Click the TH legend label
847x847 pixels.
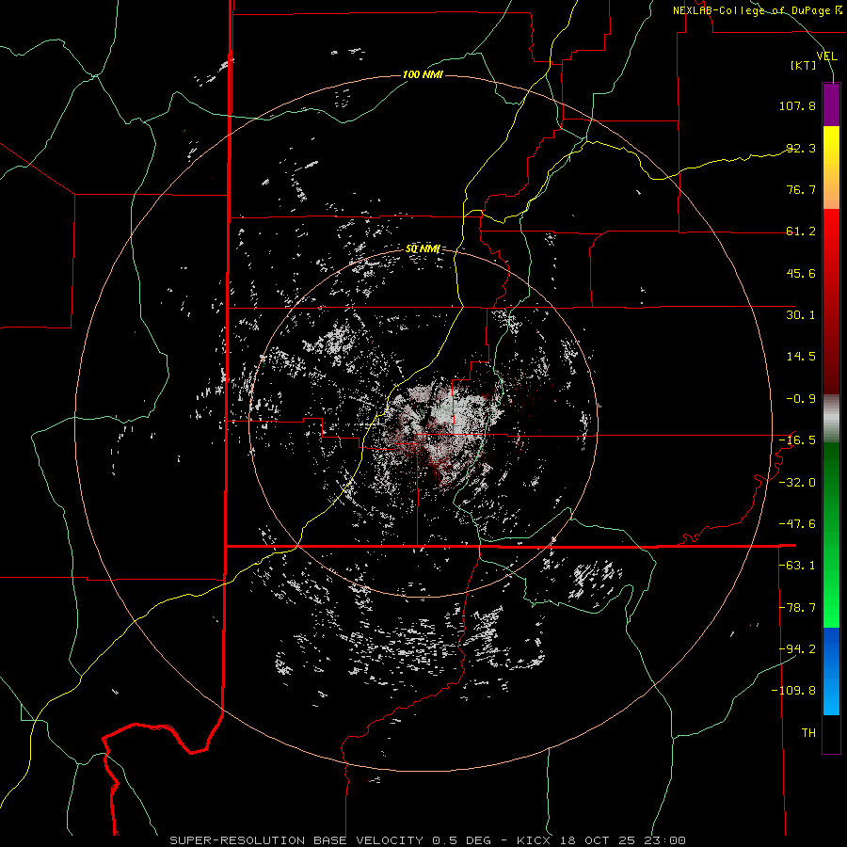pyautogui.click(x=808, y=733)
